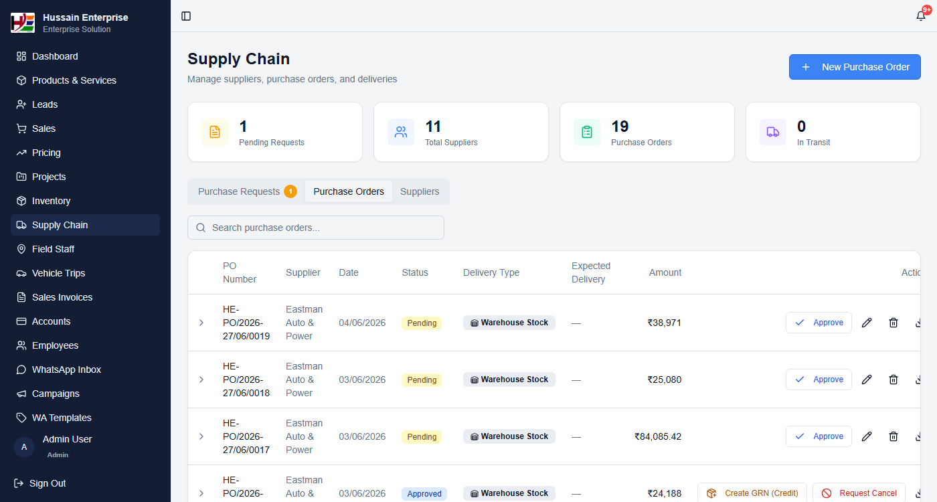Create a New Purchase Order

pos(855,67)
